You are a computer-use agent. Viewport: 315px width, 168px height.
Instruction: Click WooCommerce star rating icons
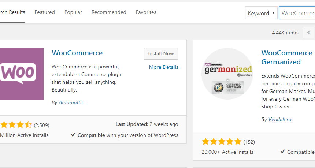[x=16, y=125]
